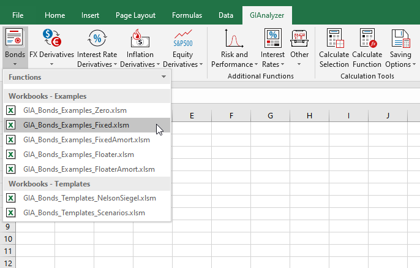The image size is (420, 268).
Task: Click Excel icon beside GIA_Bonds_Examples_Zero.xlsm
Action: click(11, 110)
